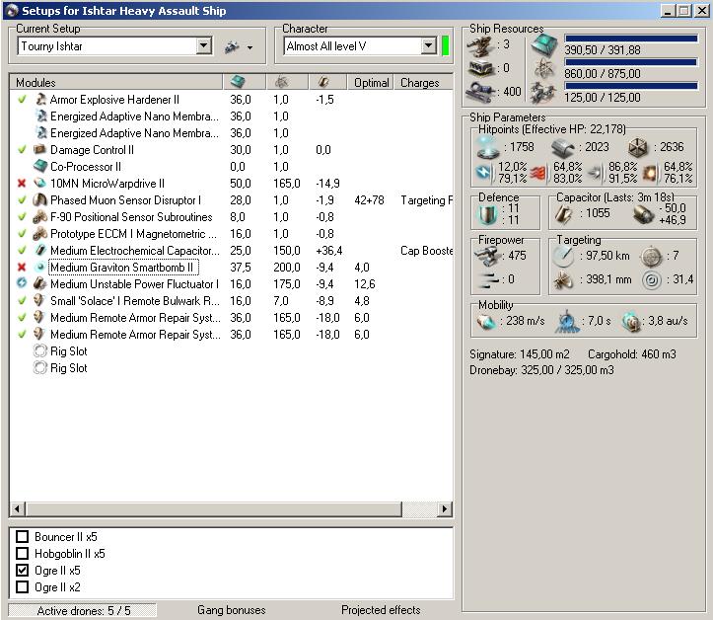The image size is (713, 620).
Task: Click Small 'Solace' Remote Bulwark icon
Action: coord(40,300)
